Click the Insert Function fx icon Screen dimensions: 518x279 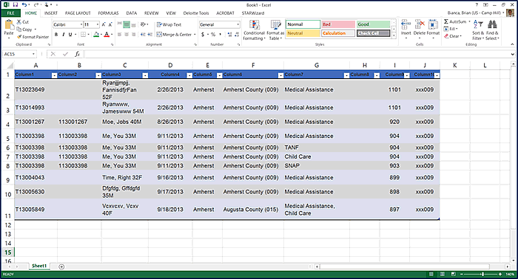(77, 54)
